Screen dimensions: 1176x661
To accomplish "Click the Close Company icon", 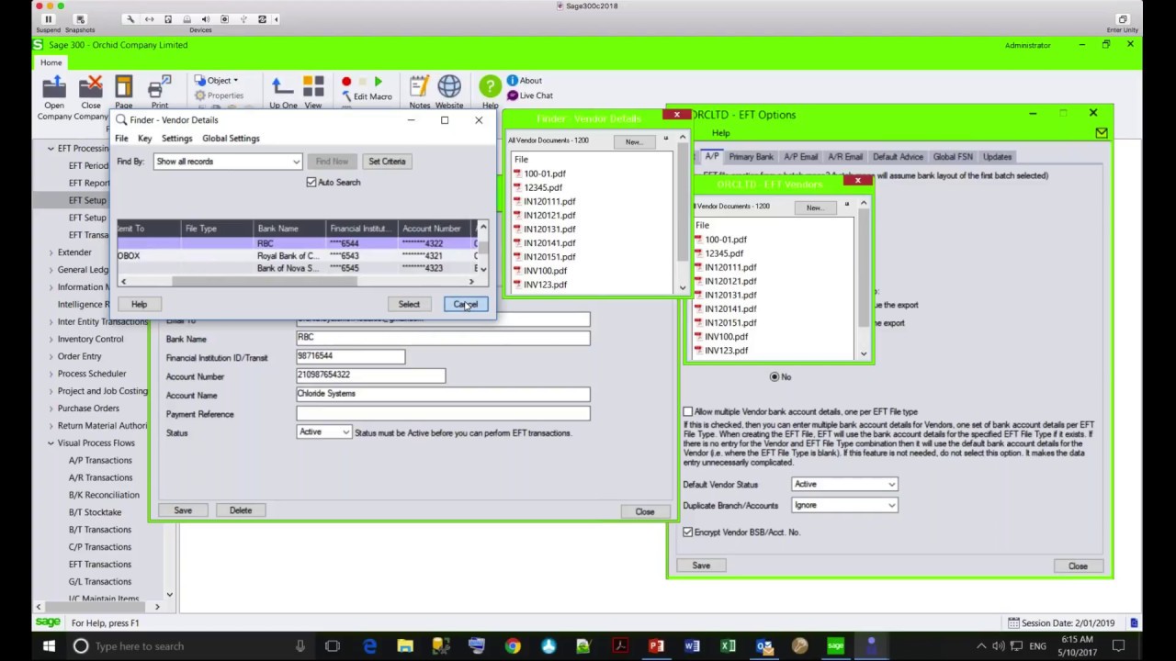I will 90,87.
